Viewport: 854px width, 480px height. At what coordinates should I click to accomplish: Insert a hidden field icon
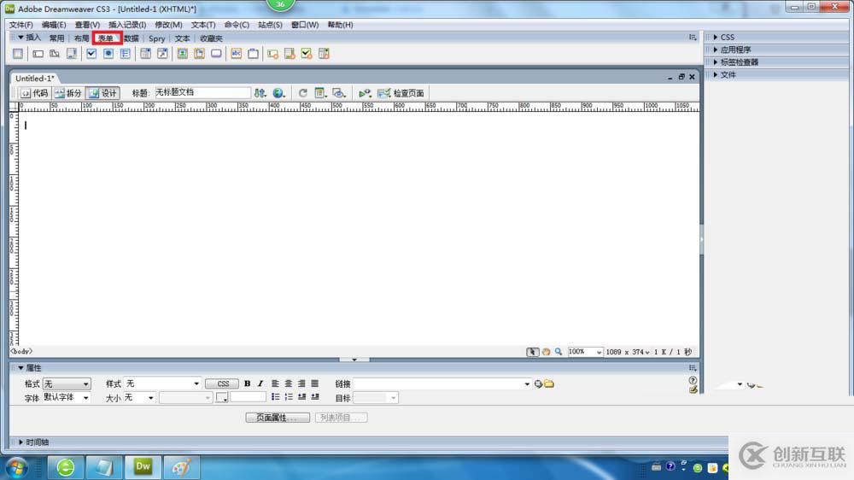pyautogui.click(x=55, y=54)
